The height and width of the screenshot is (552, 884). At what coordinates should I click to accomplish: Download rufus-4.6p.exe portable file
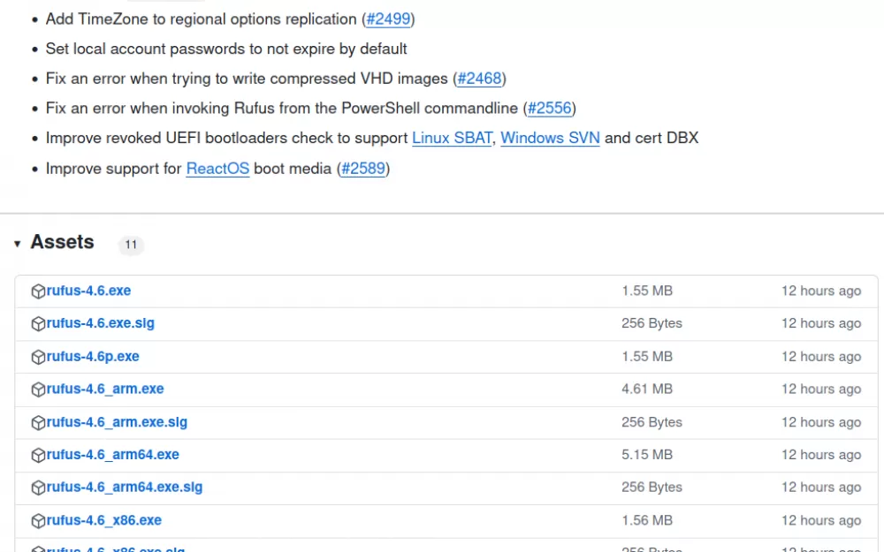click(x=93, y=357)
